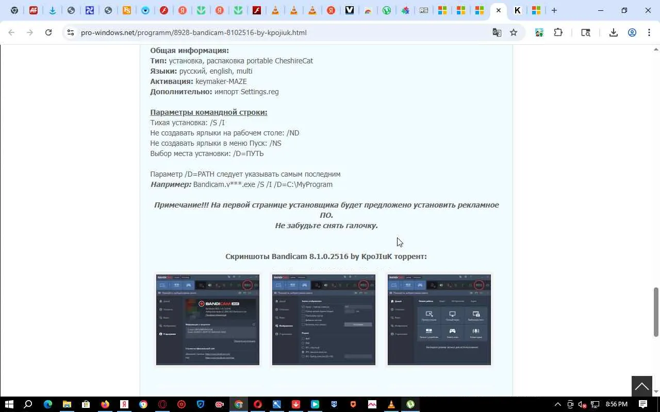Image resolution: width=660 pixels, height=412 pixels.
Task: Switch to the tab with the rainbow icon
Action: pyautogui.click(x=368, y=10)
